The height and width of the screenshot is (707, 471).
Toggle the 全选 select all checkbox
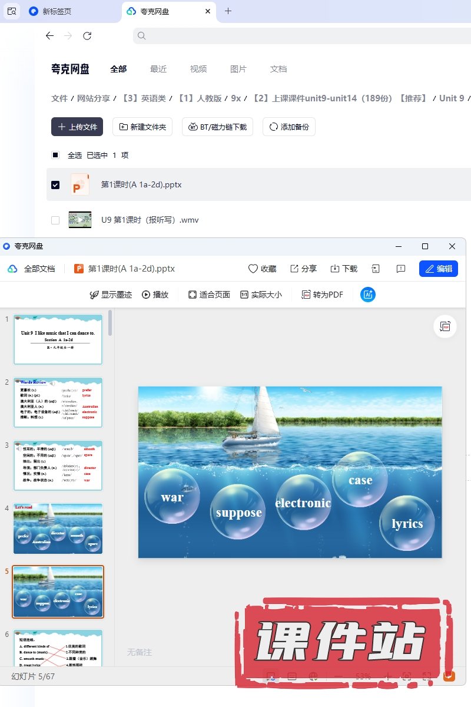55,155
